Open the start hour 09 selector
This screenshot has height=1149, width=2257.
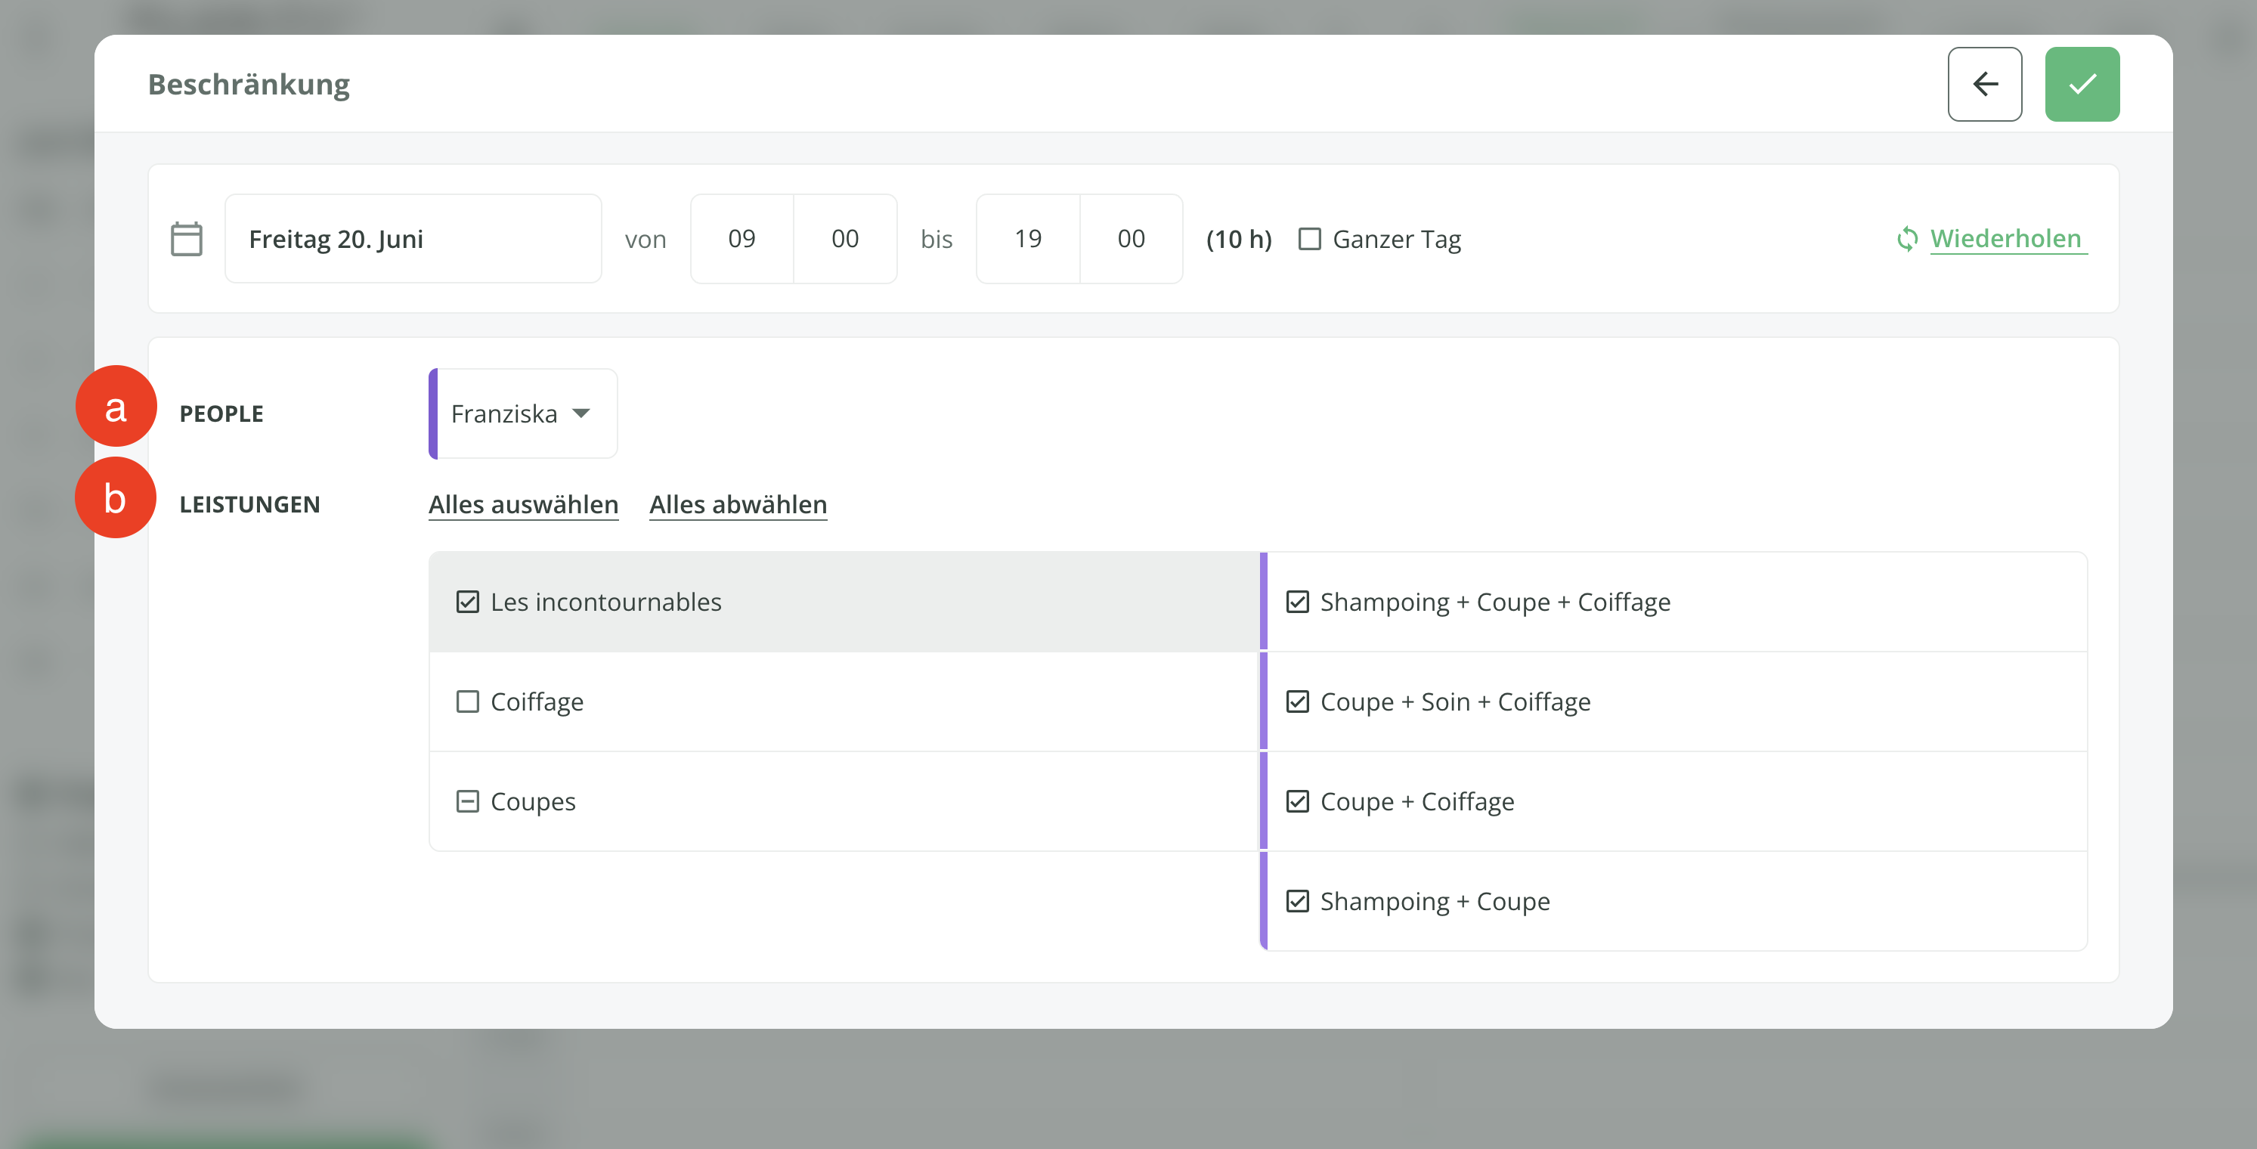(x=741, y=238)
